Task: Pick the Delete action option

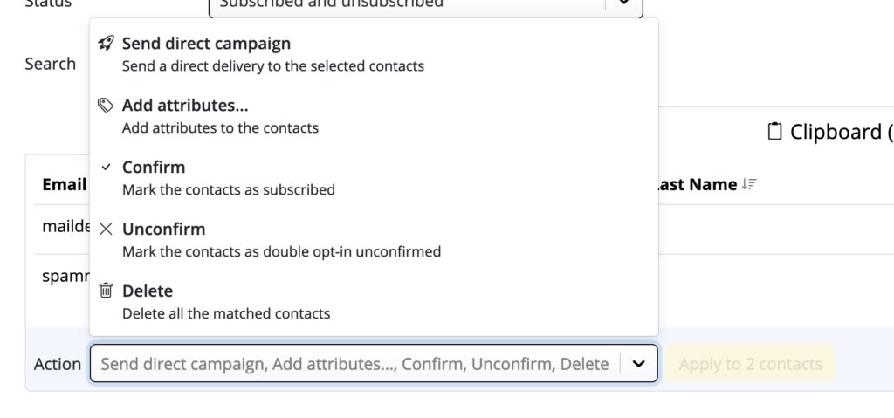Action: [x=374, y=302]
